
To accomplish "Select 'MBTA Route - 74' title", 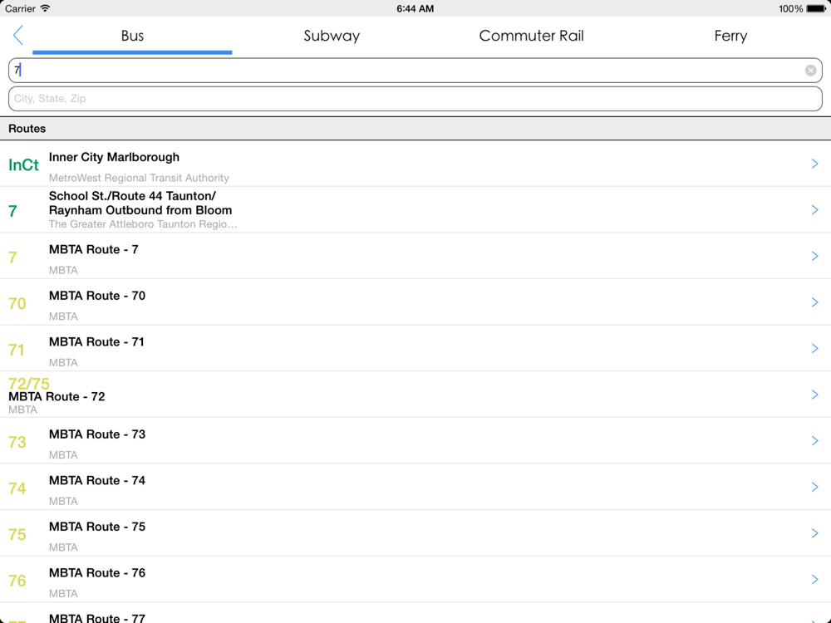I will 97,480.
